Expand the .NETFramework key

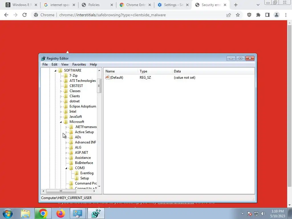[x=66, y=127]
